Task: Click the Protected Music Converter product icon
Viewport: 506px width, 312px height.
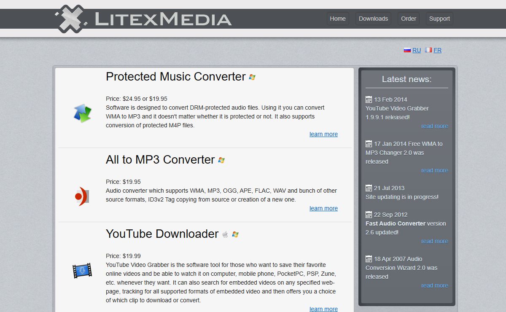Action: tap(82, 113)
